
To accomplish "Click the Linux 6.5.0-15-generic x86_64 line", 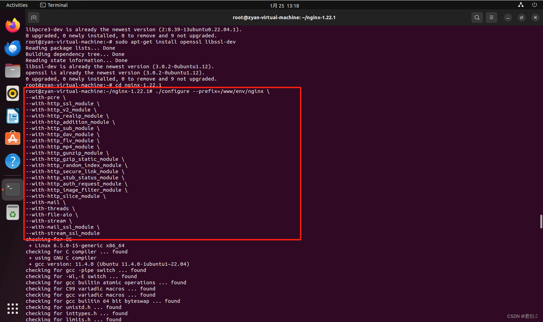I will pyautogui.click(x=77, y=246).
